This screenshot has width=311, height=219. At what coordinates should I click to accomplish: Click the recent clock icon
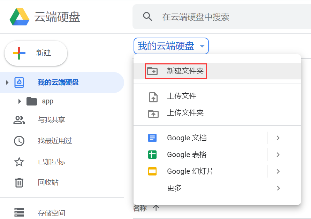click(x=19, y=141)
